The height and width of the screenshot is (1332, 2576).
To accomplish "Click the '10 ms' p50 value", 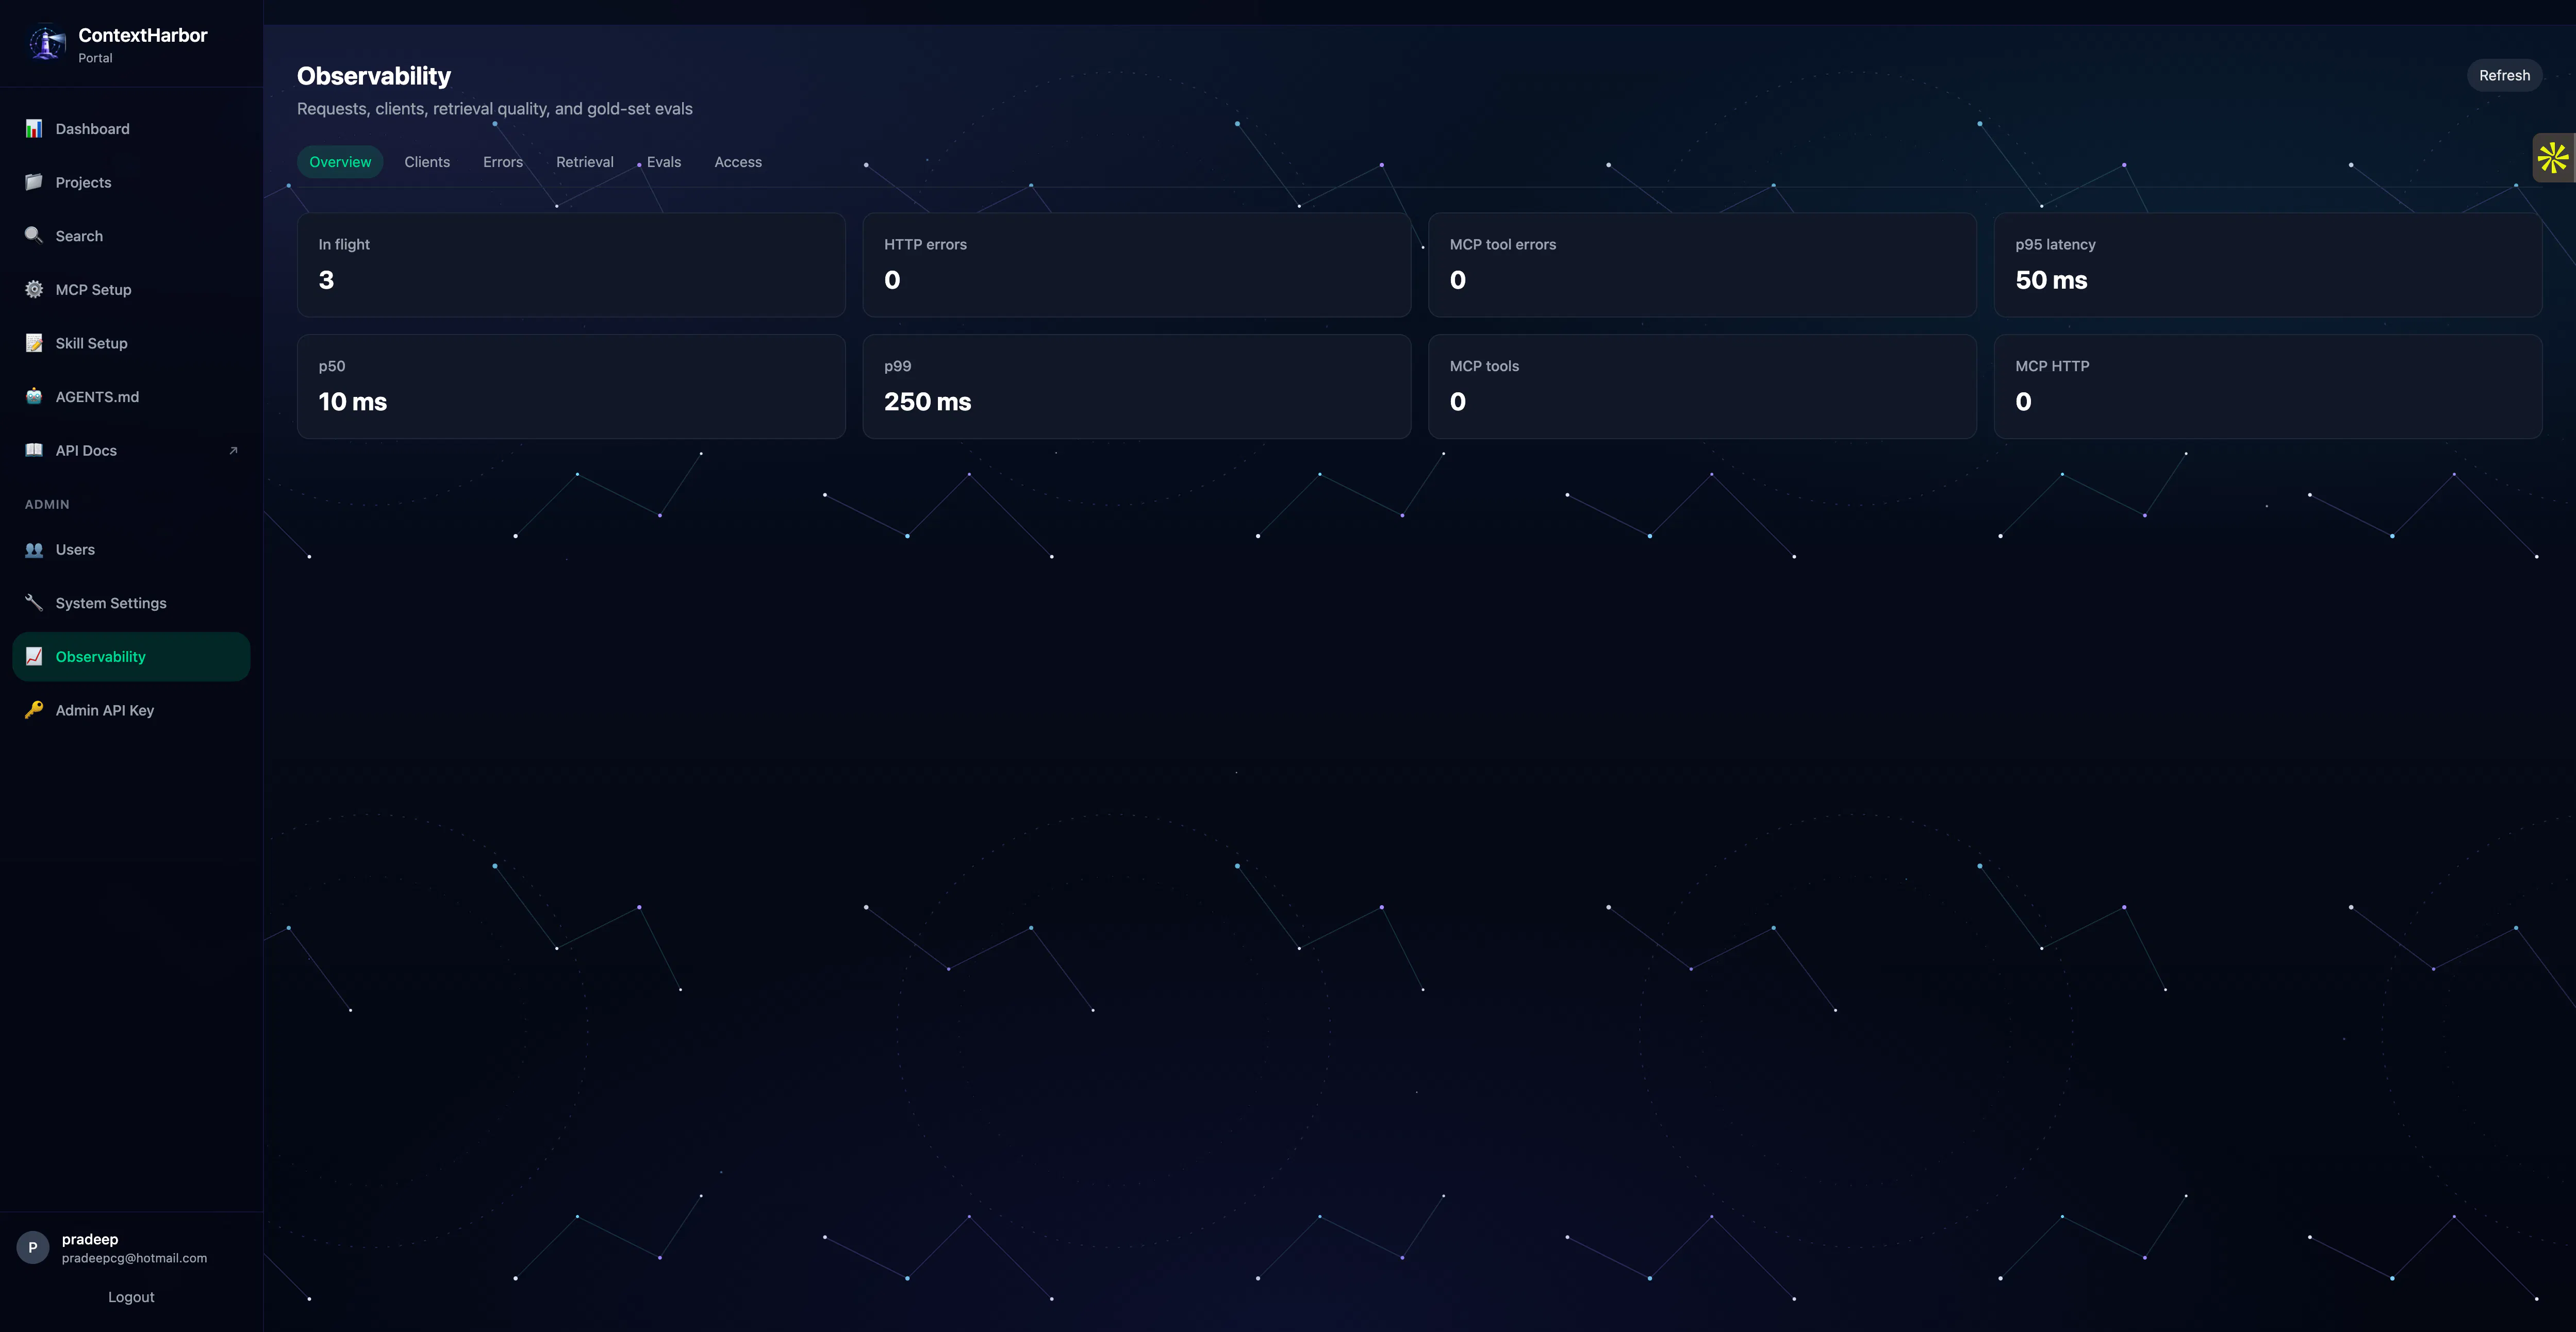I will pyautogui.click(x=352, y=402).
